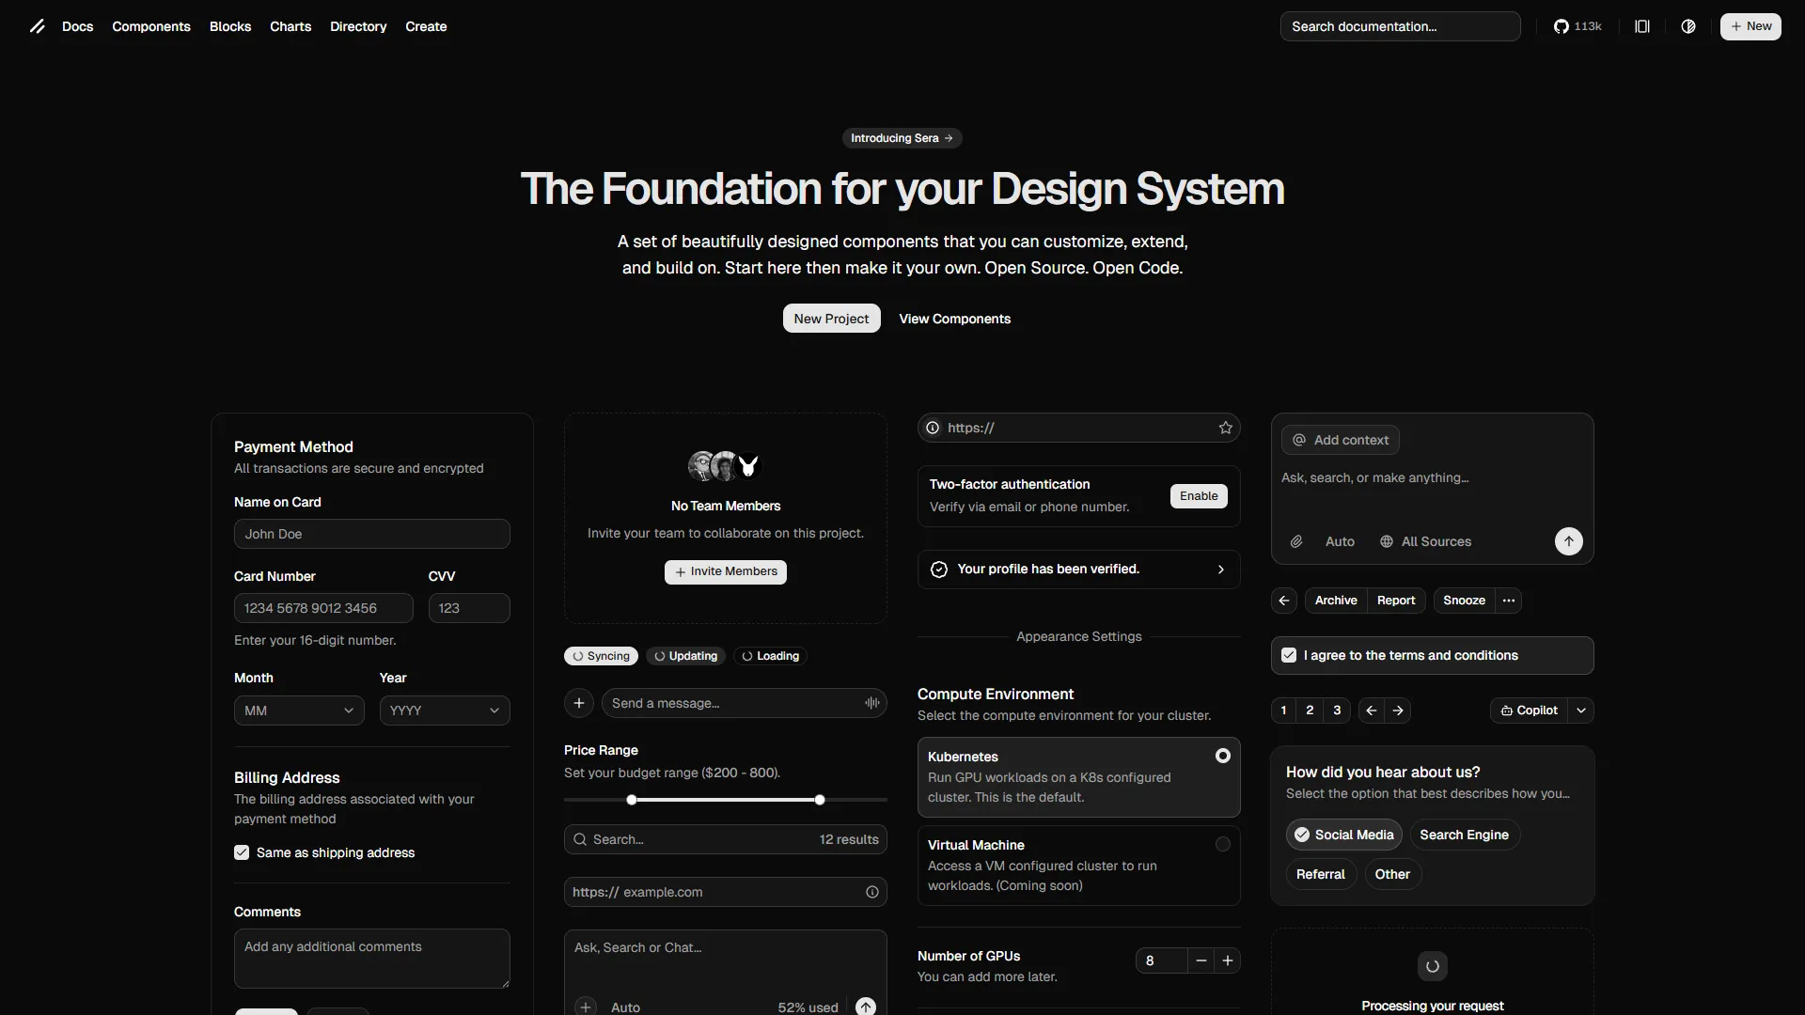Image resolution: width=1805 pixels, height=1015 pixels.
Task: Click the plus icon next to Send a message
Action: click(578, 702)
